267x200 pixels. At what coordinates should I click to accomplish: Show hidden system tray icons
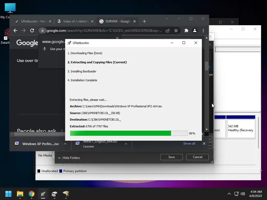point(229,194)
